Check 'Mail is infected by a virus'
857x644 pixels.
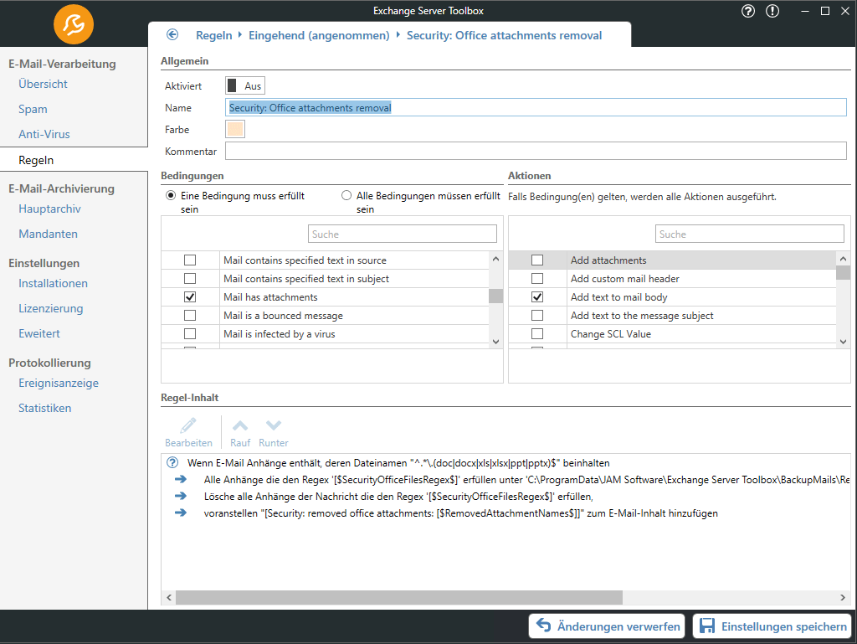190,334
